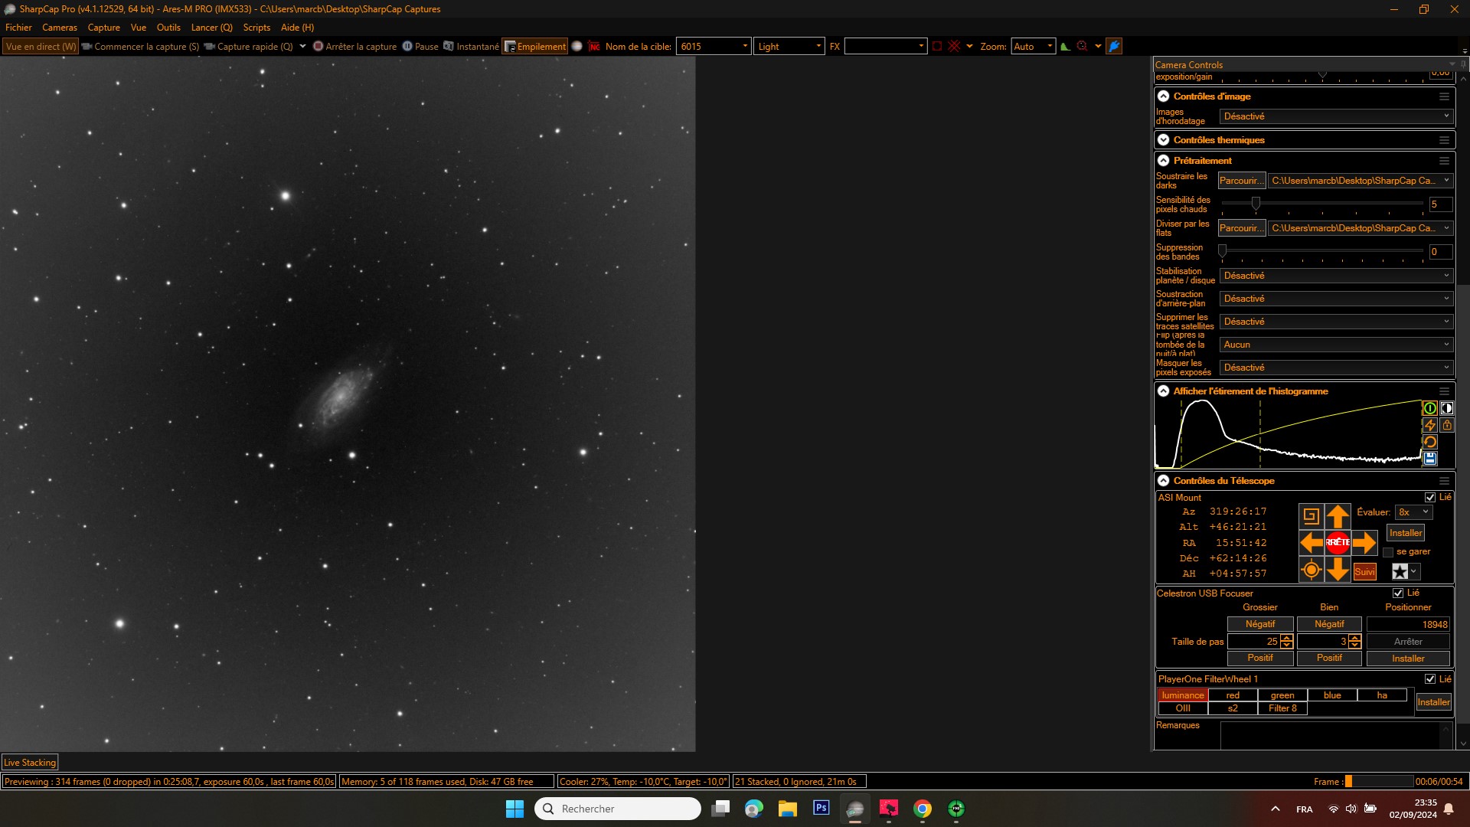Toggle the 'Lié' checkbox for ASI Mount
The width and height of the screenshot is (1470, 827).
point(1429,498)
